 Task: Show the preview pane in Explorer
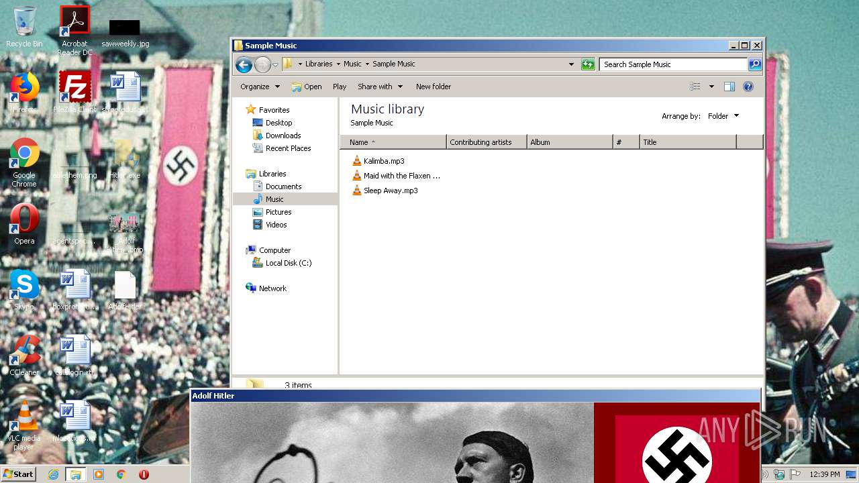coord(729,87)
